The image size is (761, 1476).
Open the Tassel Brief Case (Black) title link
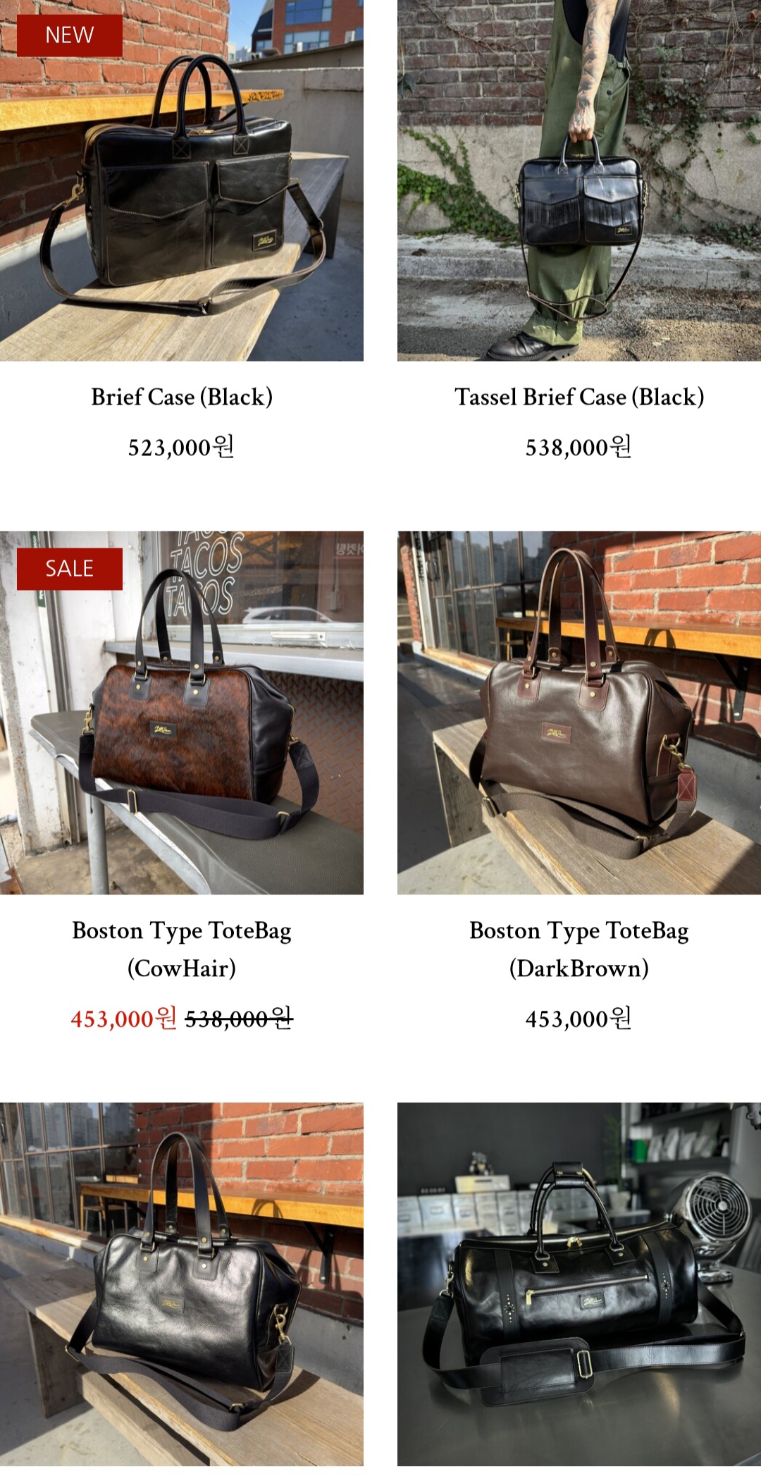pos(579,398)
